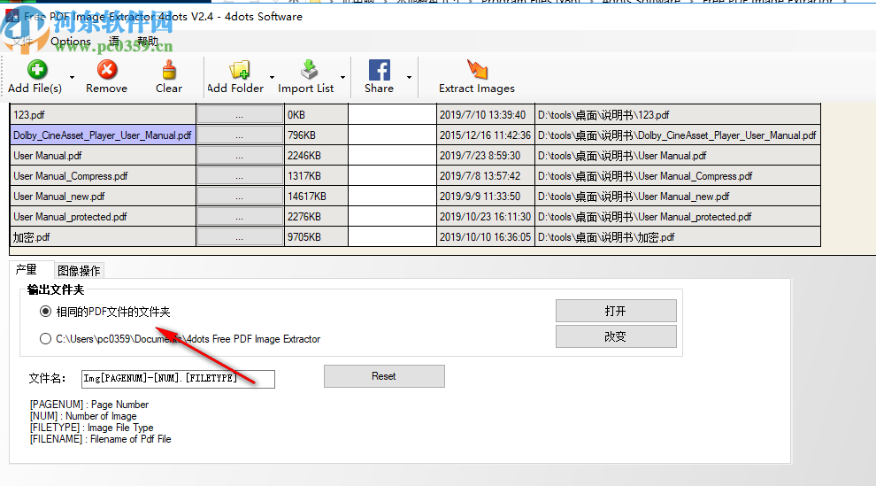
Task: Select the C:\Users\pc0359 Documents folder radio button
Action: click(x=45, y=338)
